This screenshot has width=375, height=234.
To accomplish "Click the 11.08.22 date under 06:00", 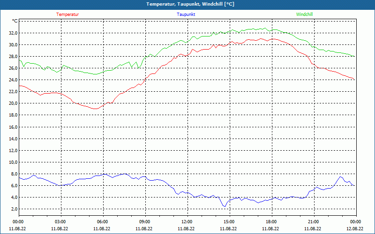I will pyautogui.click(x=102, y=228).
